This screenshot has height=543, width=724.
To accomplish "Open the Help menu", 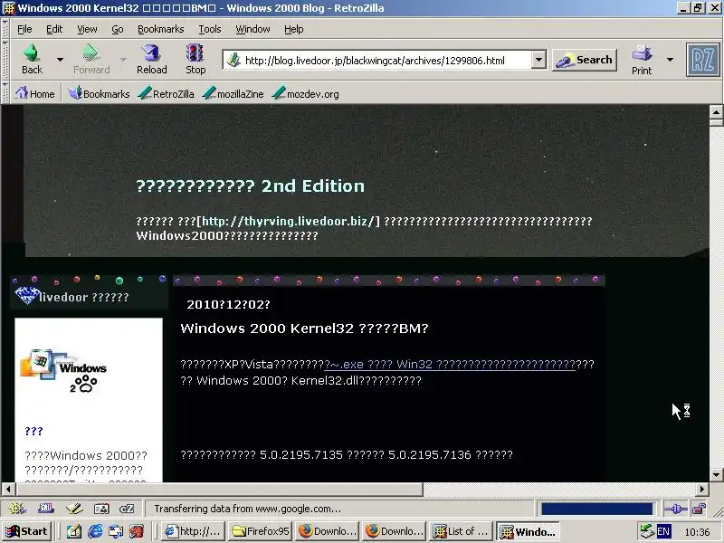I will click(293, 29).
